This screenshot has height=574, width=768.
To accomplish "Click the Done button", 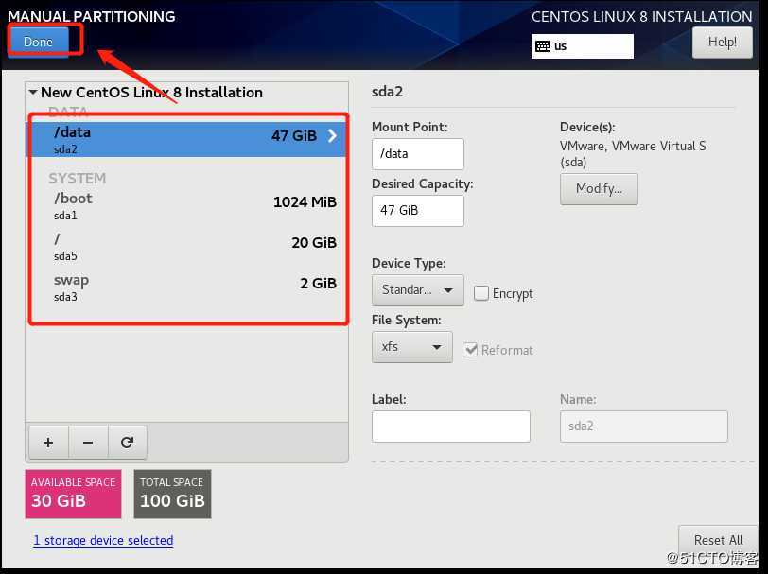I will 38,42.
